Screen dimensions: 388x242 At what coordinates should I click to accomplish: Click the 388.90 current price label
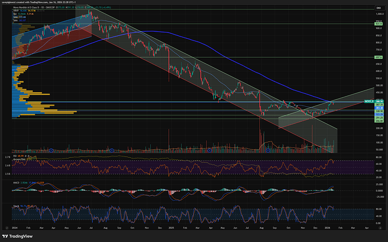pos(380,102)
